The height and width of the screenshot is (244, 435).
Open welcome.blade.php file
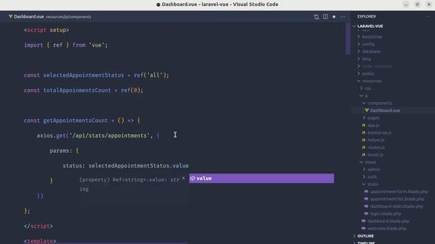pyautogui.click(x=387, y=228)
